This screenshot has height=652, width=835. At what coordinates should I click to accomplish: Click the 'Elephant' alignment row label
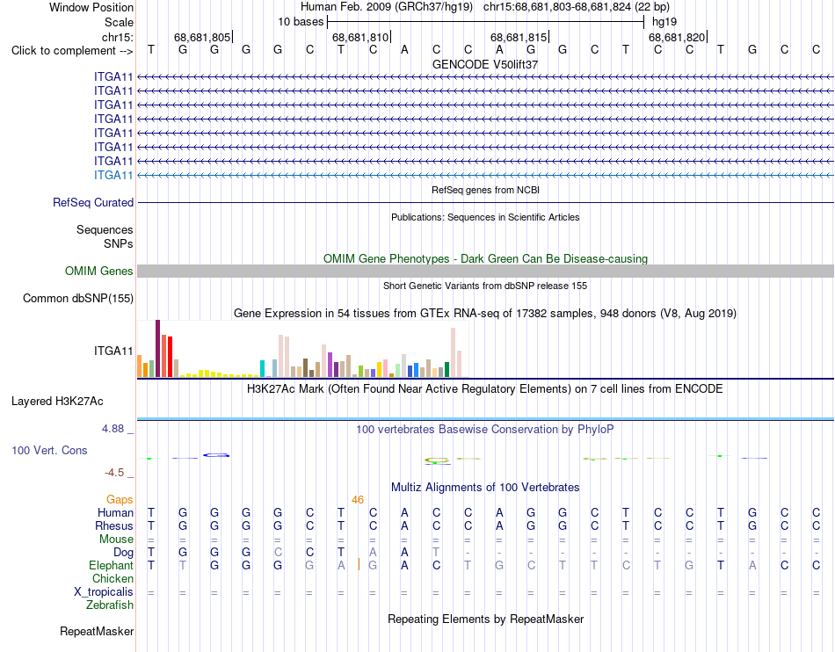click(111, 565)
